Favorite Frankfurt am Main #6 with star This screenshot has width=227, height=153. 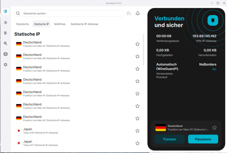[137, 56]
